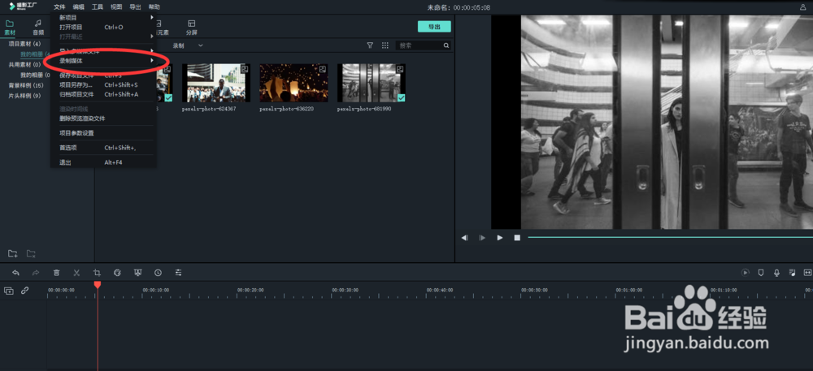The image size is (813, 371).
Task: Choose 删除预览渲染文件 from the file menu
Action: click(104, 119)
